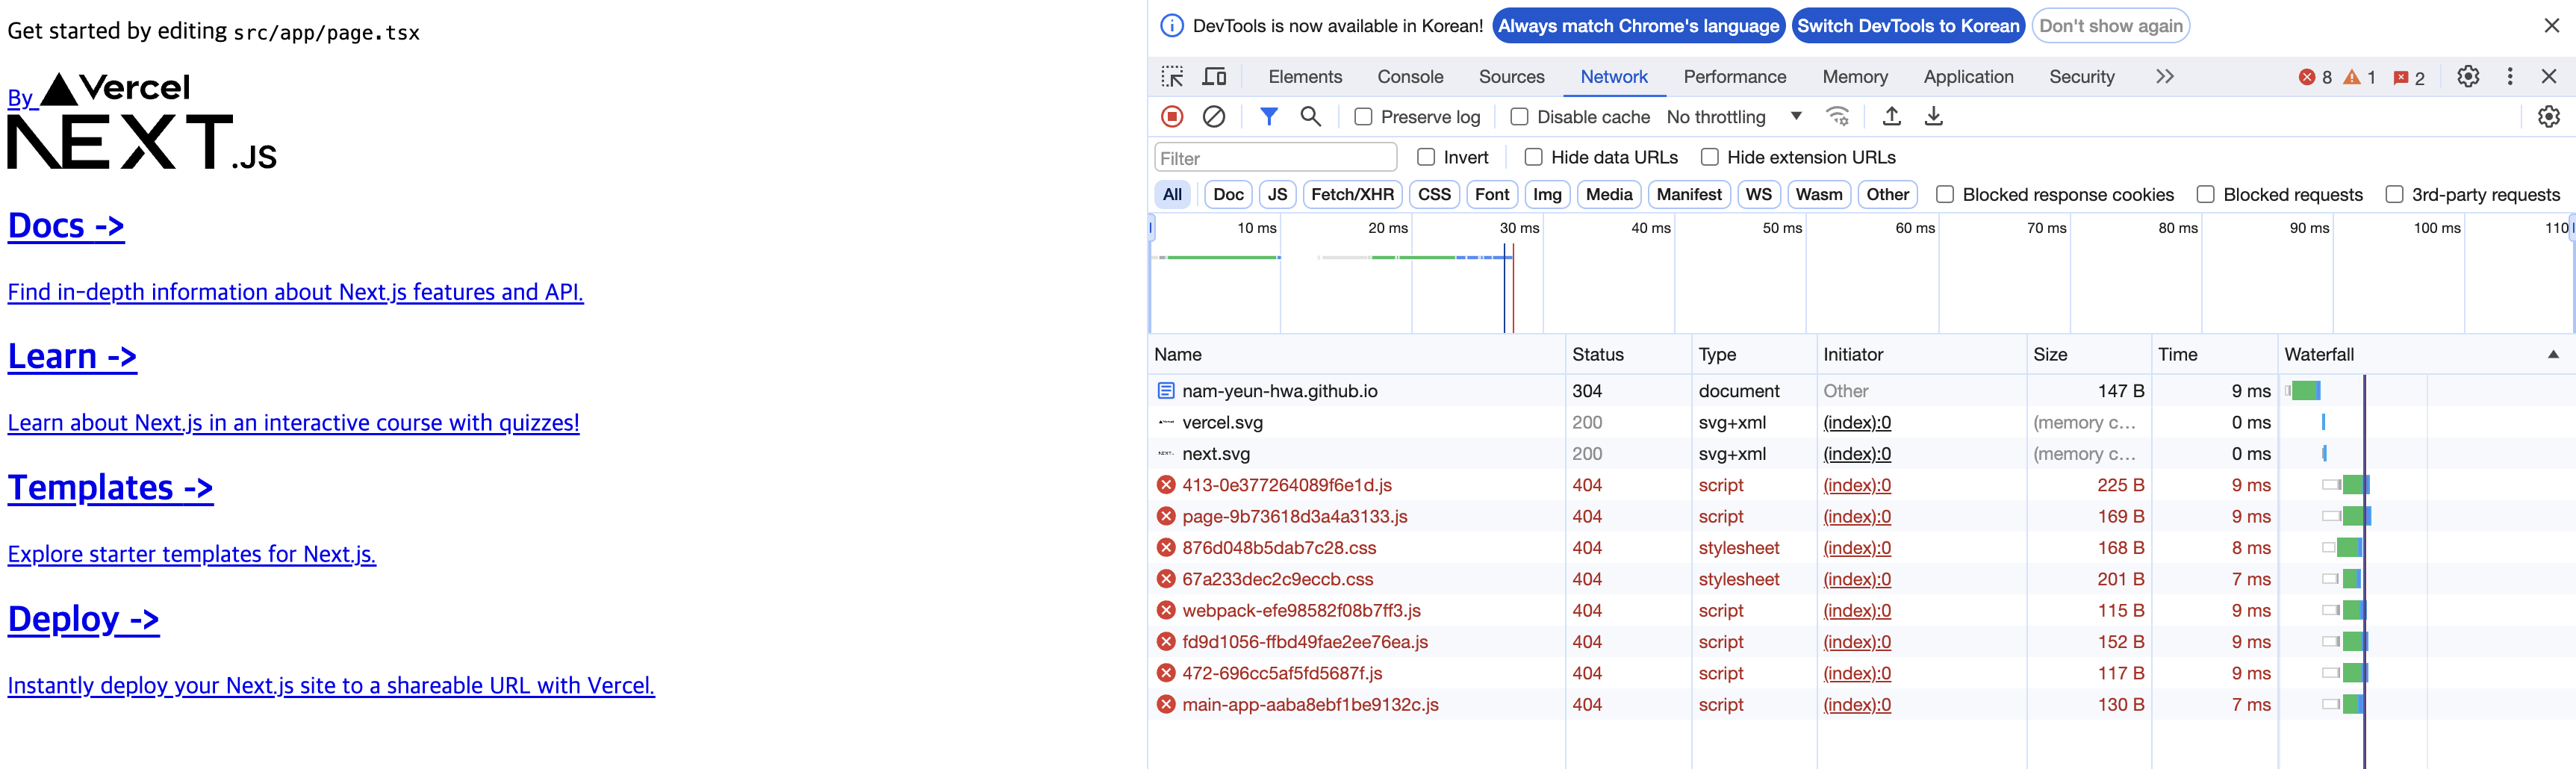The width and height of the screenshot is (2576, 769).
Task: Open initiator (index):0 of 876d048b5dab7c28.css
Action: (x=1856, y=548)
